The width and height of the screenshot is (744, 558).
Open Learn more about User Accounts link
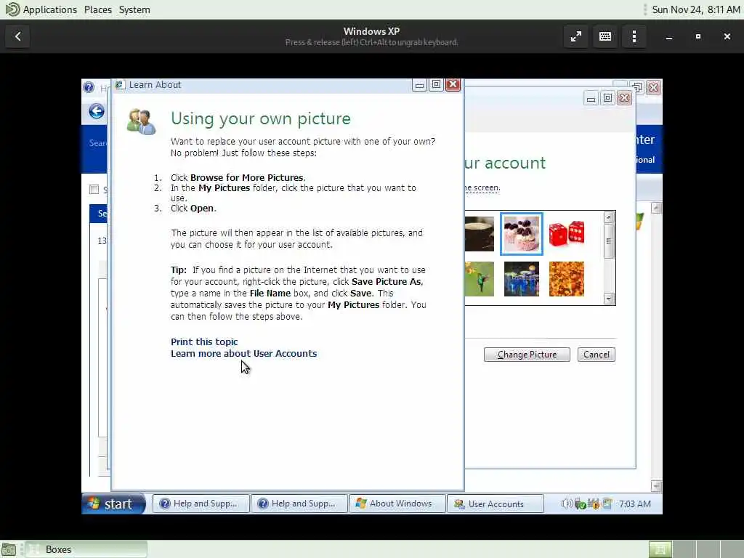point(243,354)
